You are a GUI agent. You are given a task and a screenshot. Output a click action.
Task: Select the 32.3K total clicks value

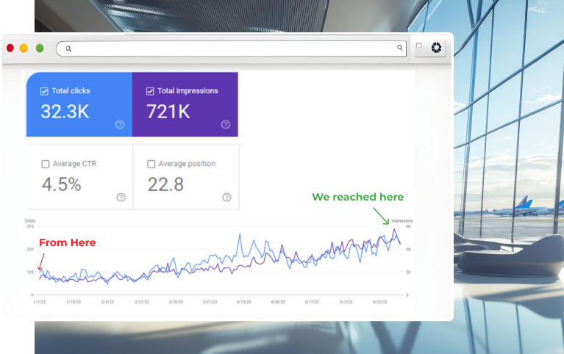click(x=65, y=112)
